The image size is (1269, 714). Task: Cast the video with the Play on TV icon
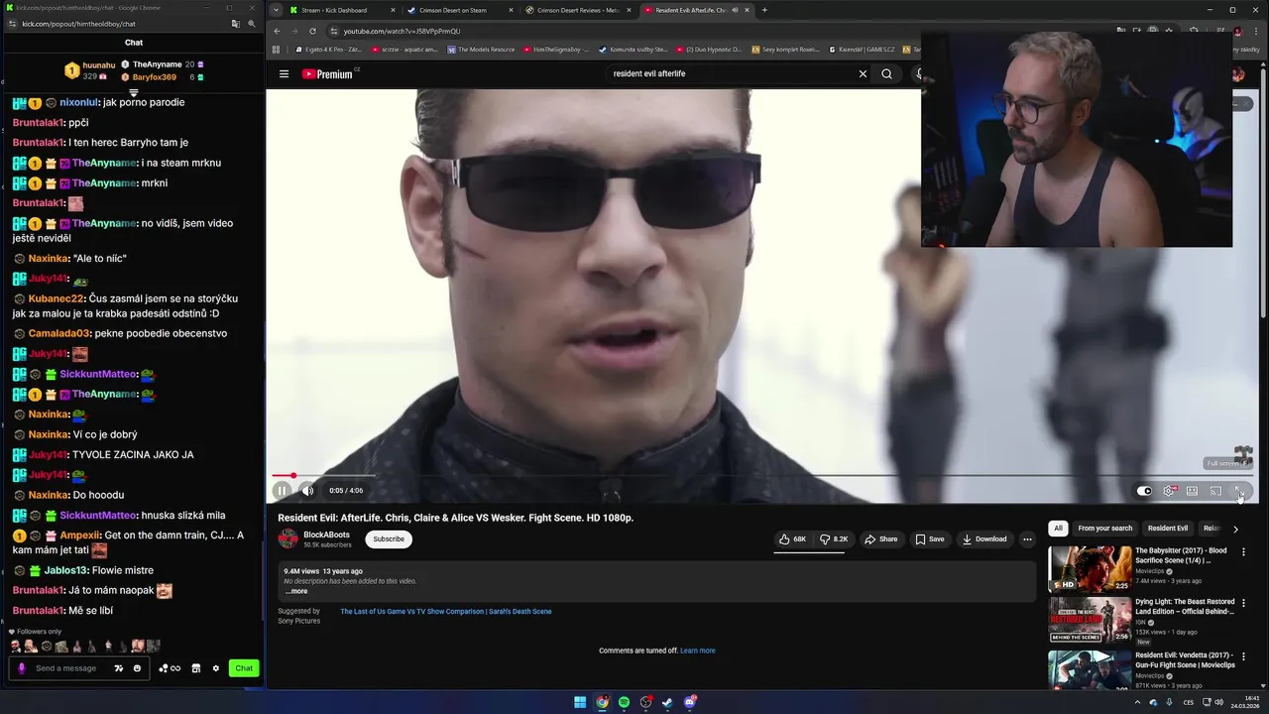[1215, 491]
